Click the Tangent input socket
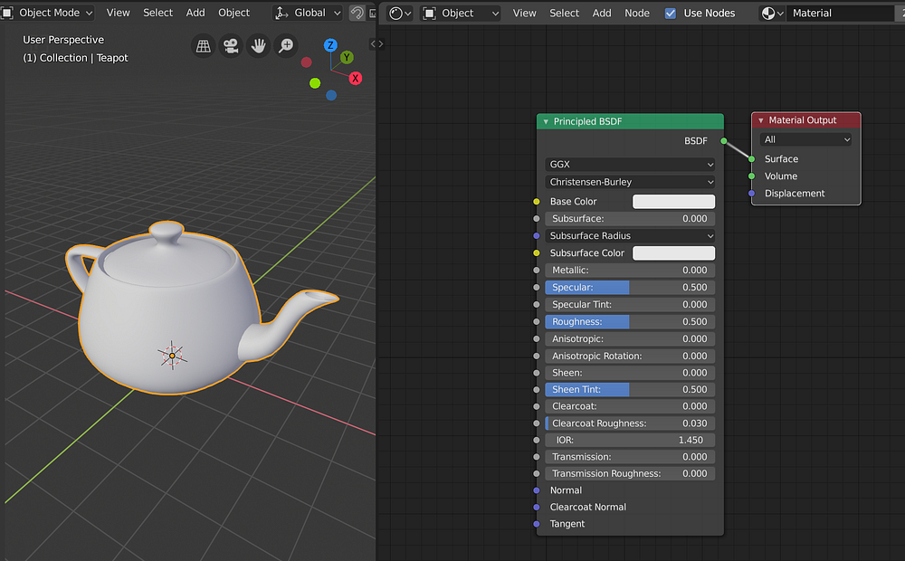Viewport: 905px width, 561px height. [537, 524]
